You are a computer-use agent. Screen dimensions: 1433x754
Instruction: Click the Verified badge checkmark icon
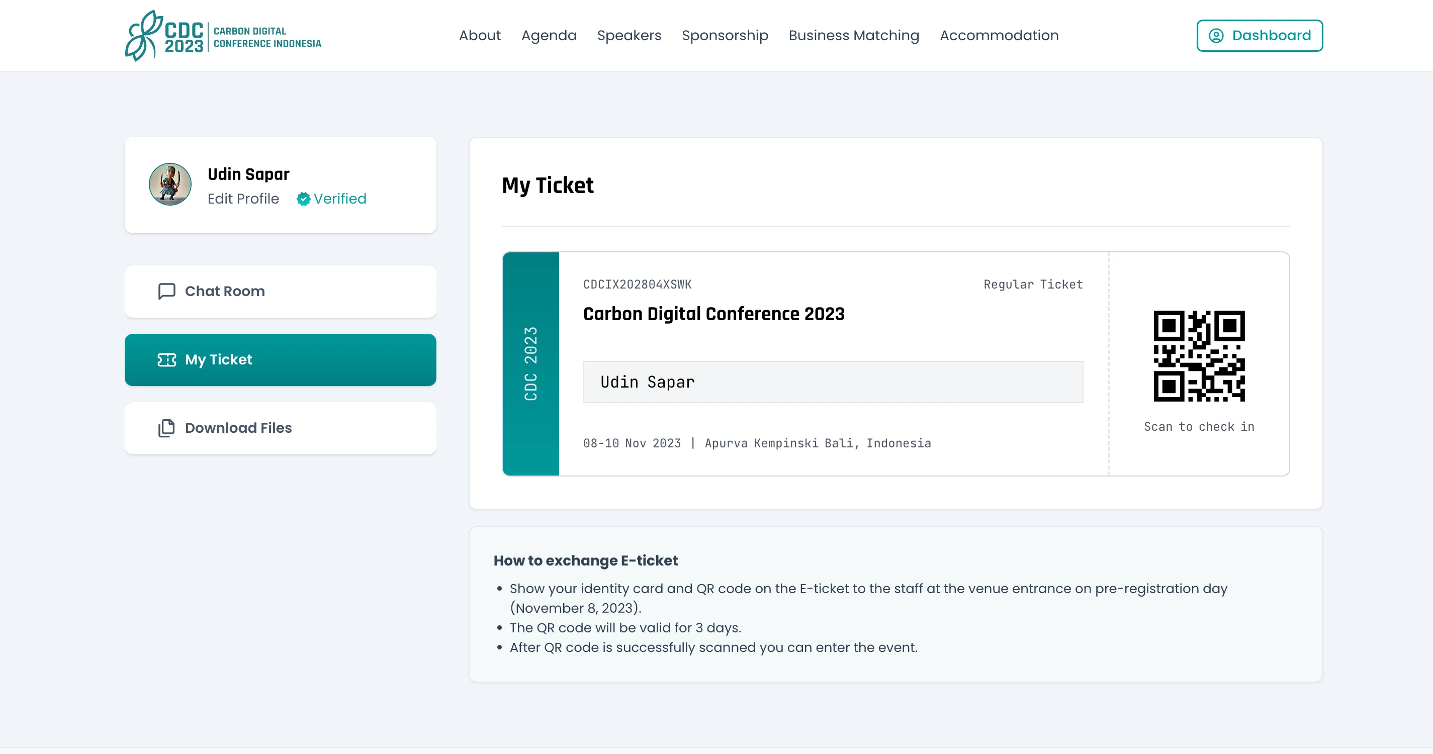coord(303,199)
